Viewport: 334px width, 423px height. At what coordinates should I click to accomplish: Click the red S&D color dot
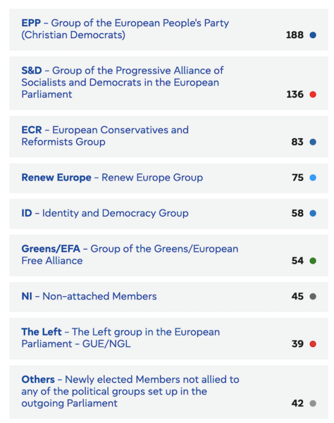click(313, 94)
